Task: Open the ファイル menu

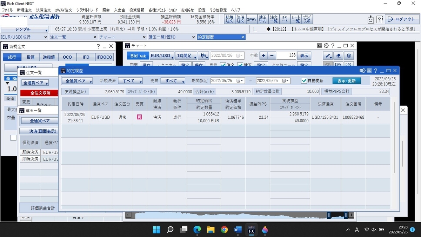Action: [x=7, y=10]
